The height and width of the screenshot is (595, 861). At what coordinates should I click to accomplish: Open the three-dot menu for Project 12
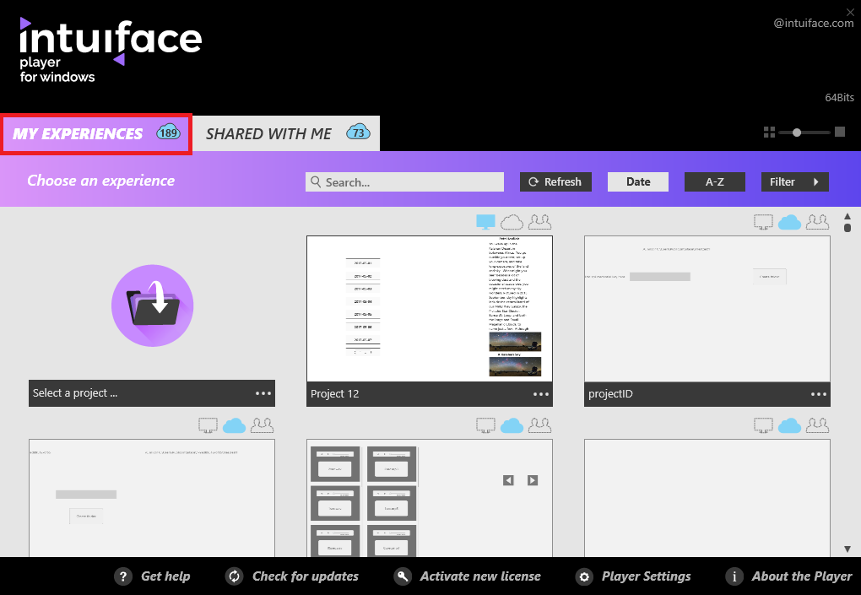click(541, 394)
